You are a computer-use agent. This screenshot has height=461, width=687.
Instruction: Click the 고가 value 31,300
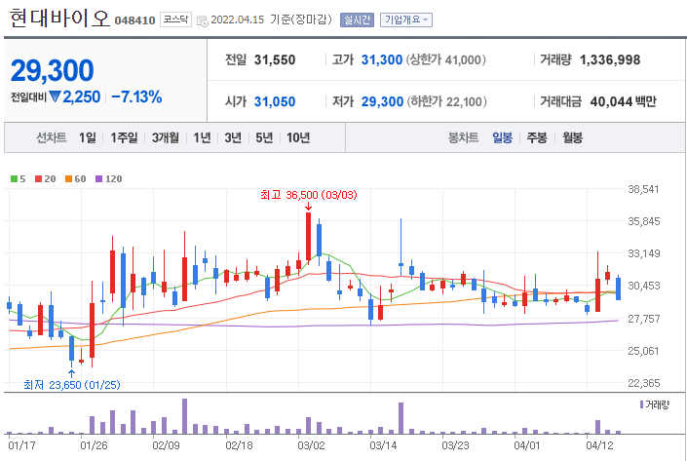382,60
